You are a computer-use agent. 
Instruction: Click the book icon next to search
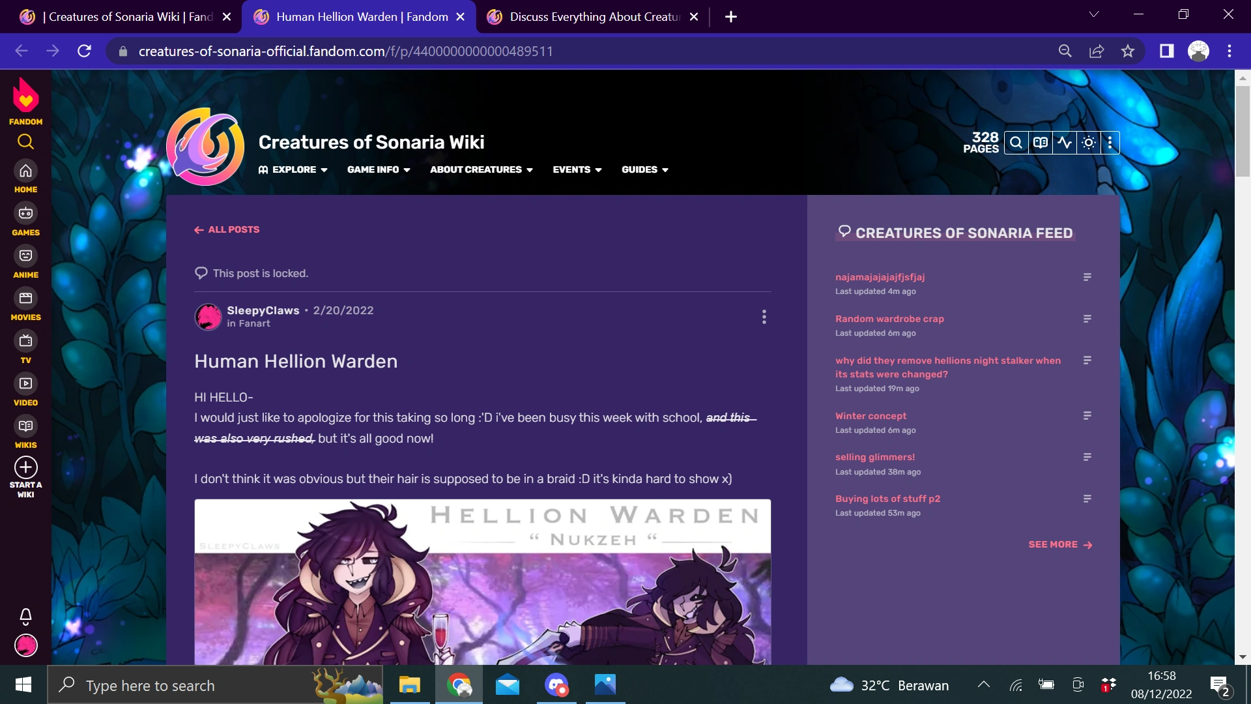point(1041,142)
